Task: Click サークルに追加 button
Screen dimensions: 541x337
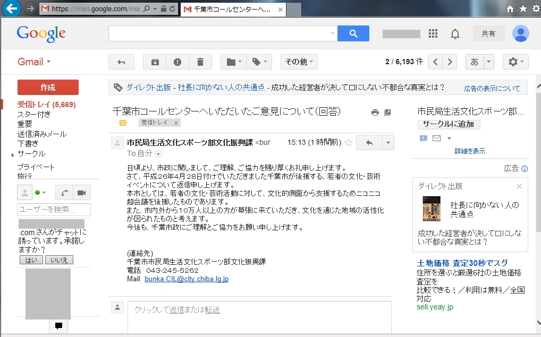Action: point(449,124)
